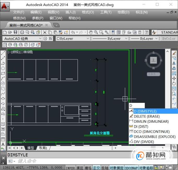
Task: Toggle 极轴 polar tracking
Action: [x=105, y=168]
